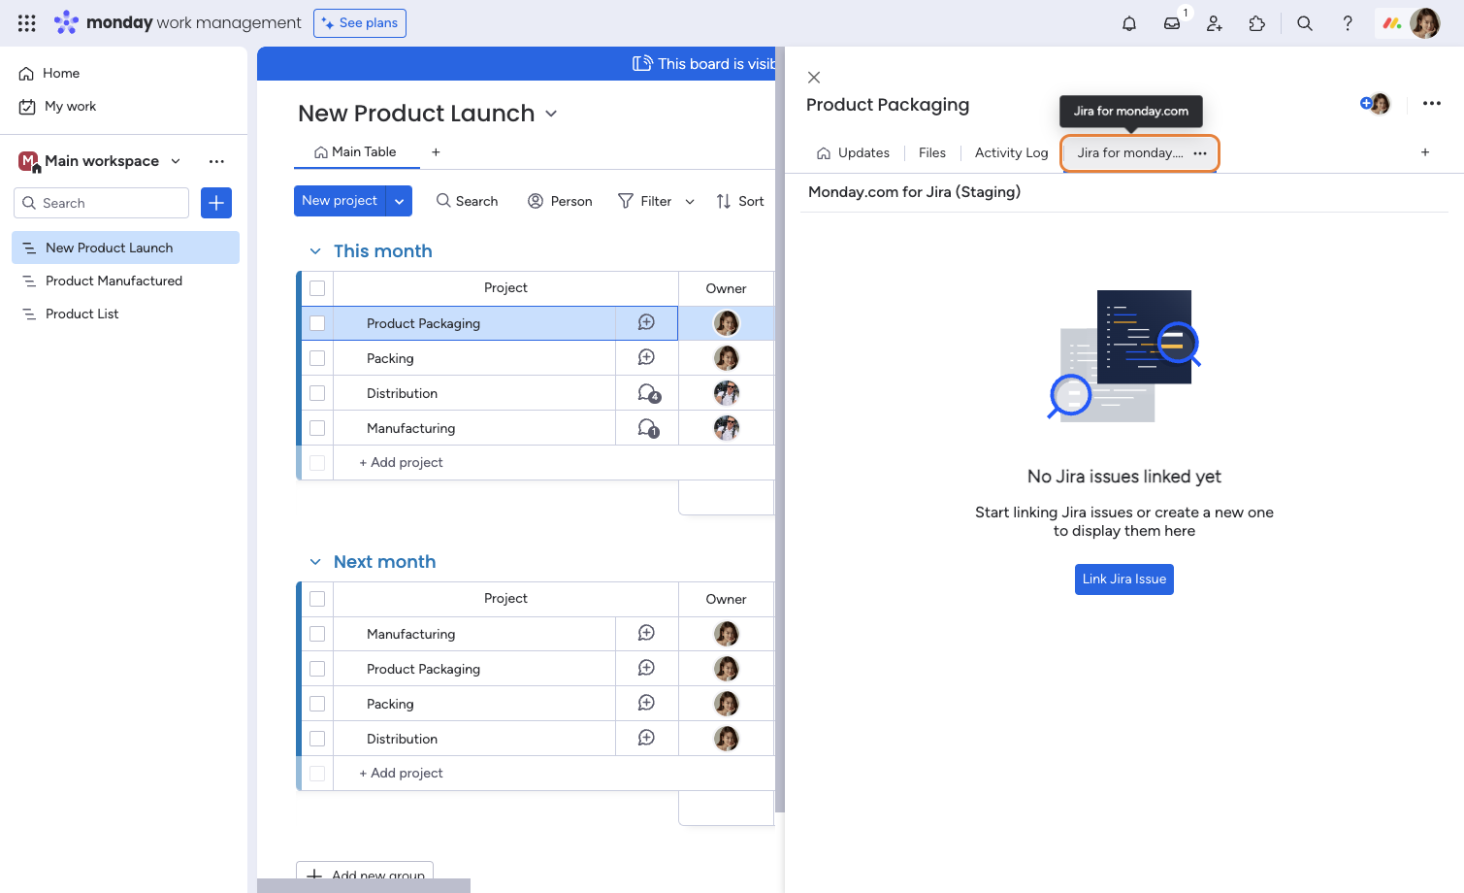The width and height of the screenshot is (1464, 893).
Task: Open the apps marketplace puzzle icon
Action: [x=1257, y=23]
